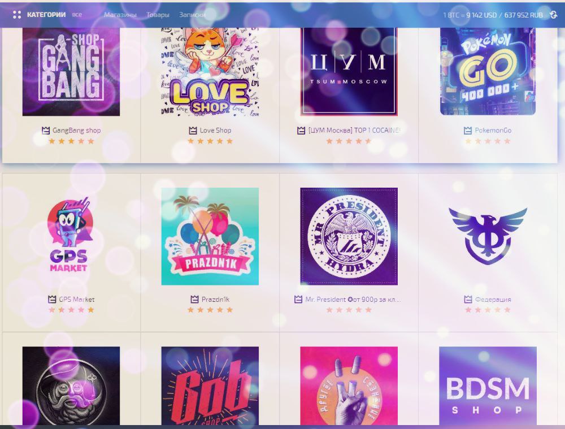Click crown icon beside Федерация
565x429 pixels.
click(468, 299)
